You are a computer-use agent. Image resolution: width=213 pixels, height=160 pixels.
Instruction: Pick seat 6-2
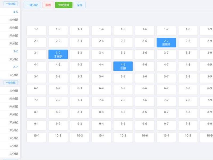(x=58, y=90)
